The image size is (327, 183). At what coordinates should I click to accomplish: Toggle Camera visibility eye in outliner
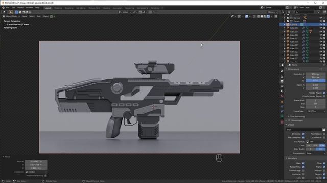(x=321, y=25)
